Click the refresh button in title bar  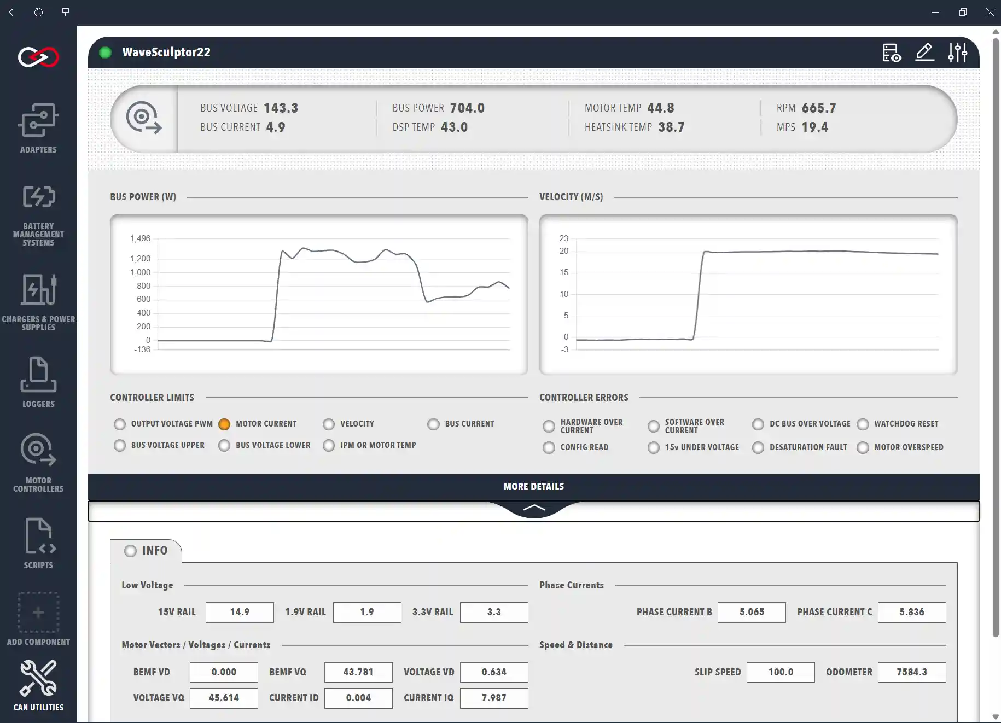38,12
